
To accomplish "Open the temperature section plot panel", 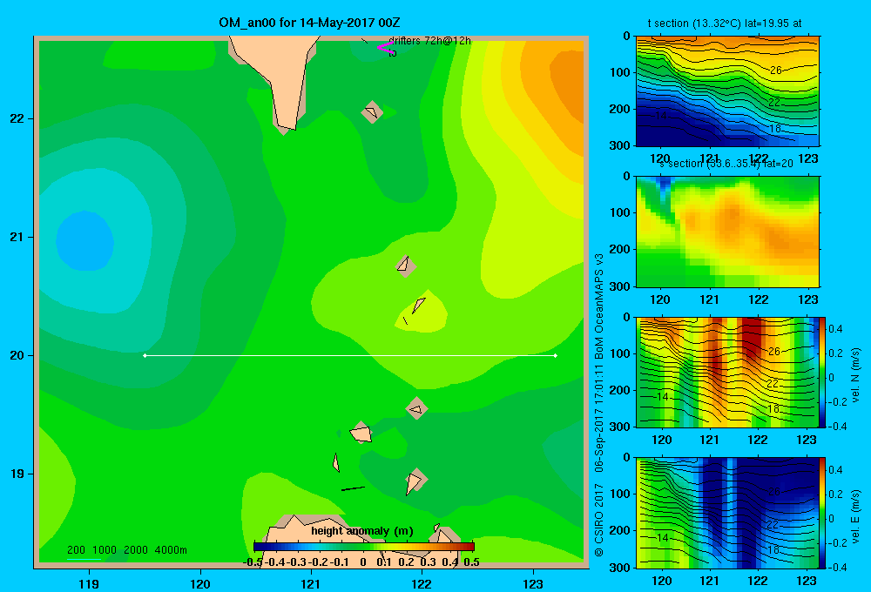I will [x=727, y=91].
